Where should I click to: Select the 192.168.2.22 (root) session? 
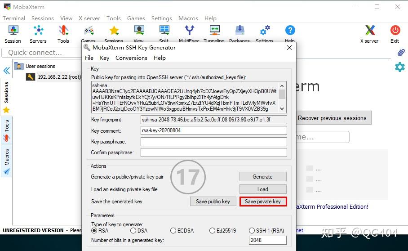pos(58,77)
